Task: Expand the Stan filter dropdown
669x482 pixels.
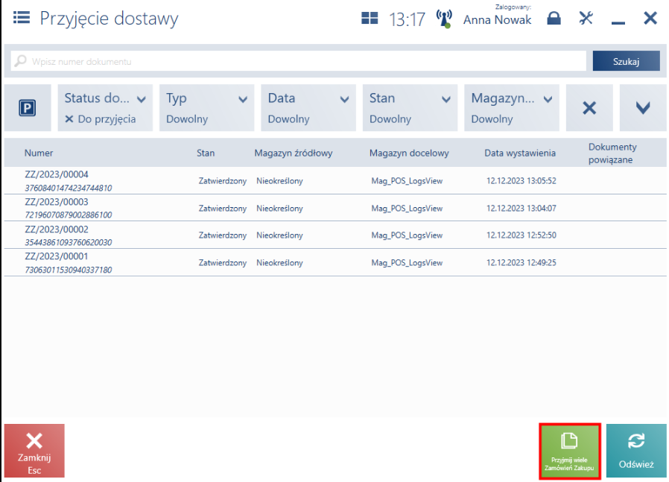Action: 446,99
